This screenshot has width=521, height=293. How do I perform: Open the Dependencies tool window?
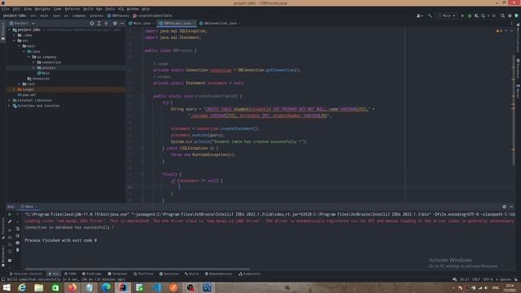[x=219, y=273]
